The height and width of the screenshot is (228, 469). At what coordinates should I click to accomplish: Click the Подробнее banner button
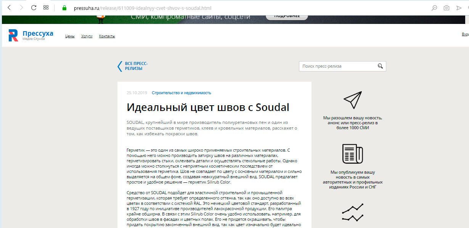[x=286, y=17]
